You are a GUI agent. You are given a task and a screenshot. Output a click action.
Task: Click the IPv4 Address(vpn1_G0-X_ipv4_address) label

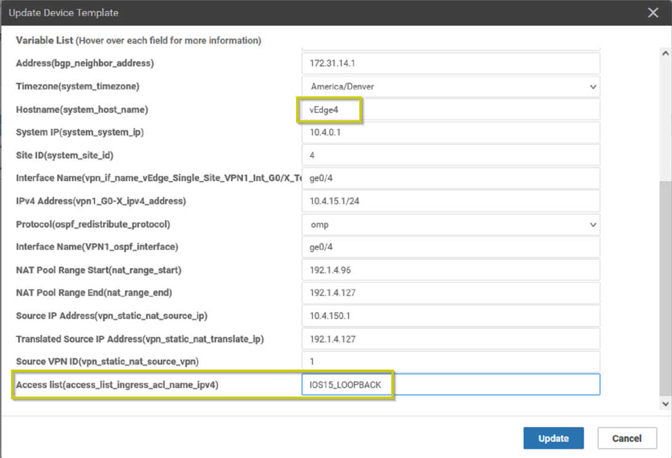tap(101, 201)
